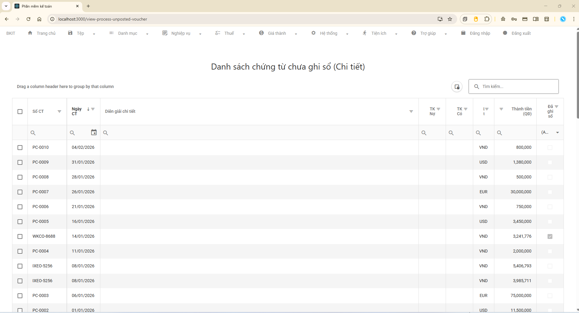The height and width of the screenshot is (313, 579).
Task: Open the Đã ghi sổ filter dropdown
Action: (x=558, y=132)
